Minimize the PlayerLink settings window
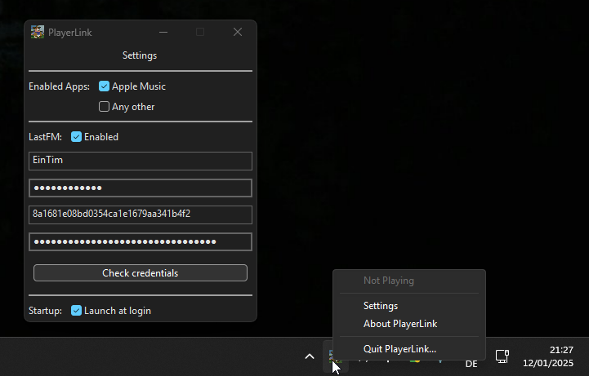Screen dimensions: 589x376 click(x=163, y=33)
